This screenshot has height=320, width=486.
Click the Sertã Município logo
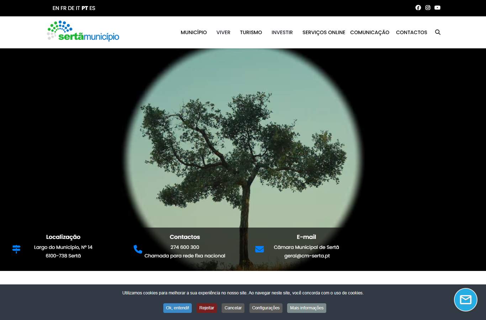pos(83,31)
